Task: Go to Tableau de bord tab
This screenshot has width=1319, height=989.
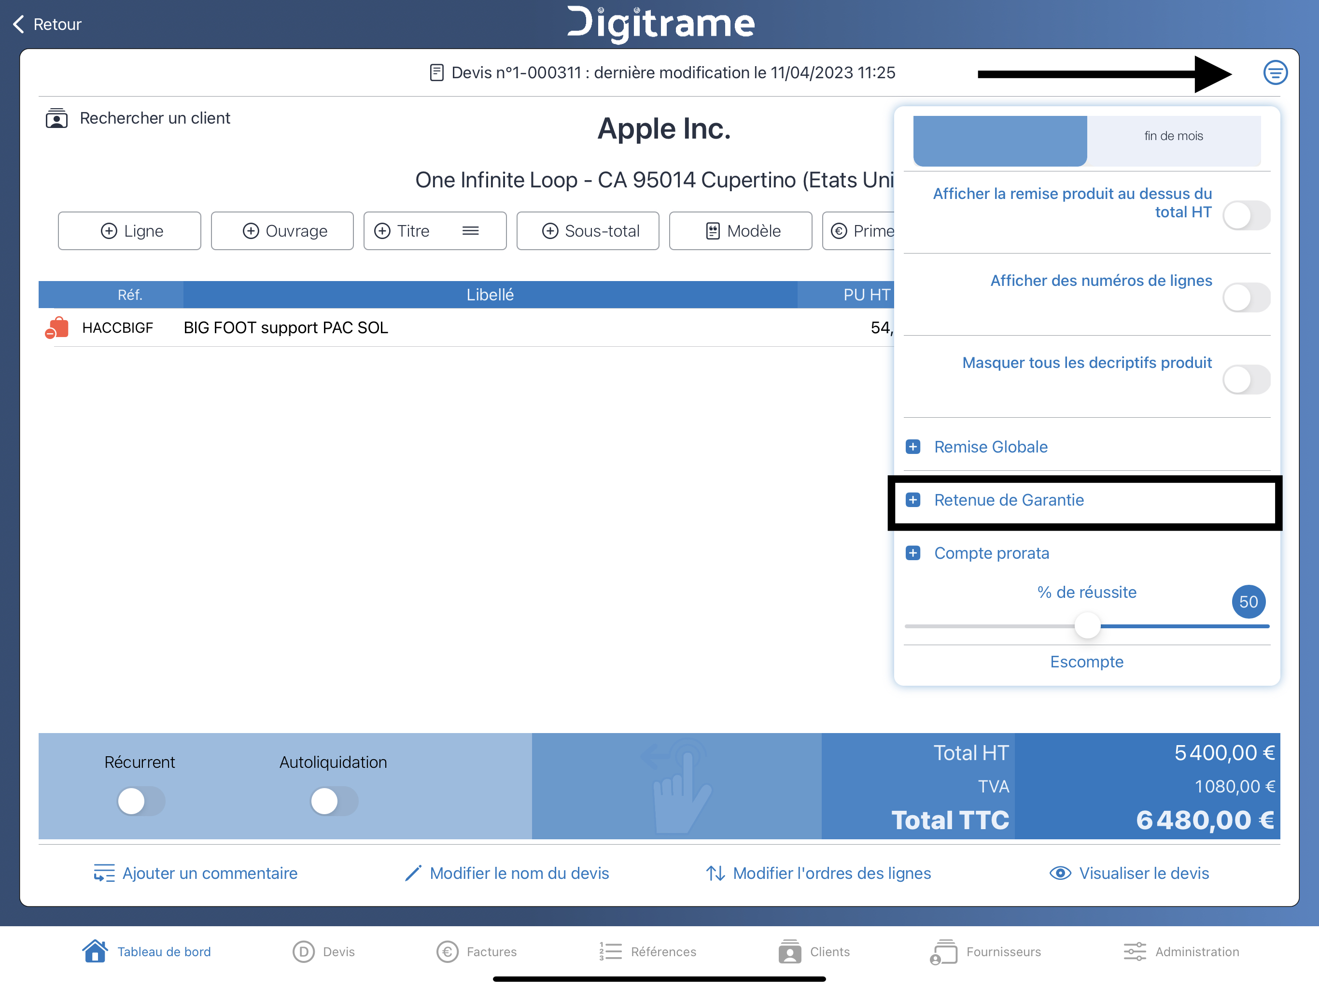Action: pos(164,951)
